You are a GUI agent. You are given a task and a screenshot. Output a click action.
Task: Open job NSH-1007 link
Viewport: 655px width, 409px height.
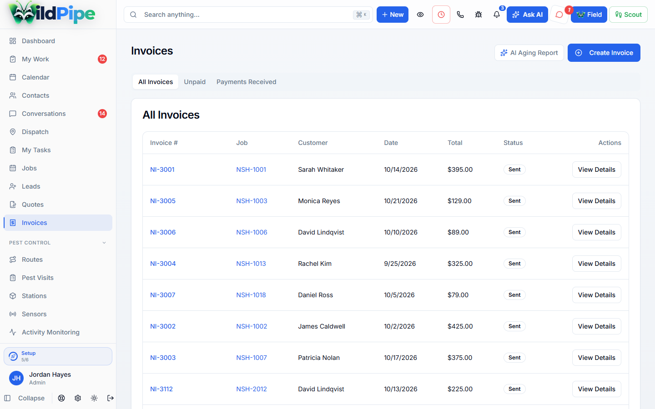[252, 358]
